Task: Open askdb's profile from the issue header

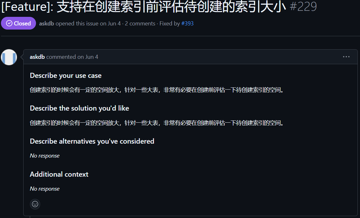Action: click(47, 24)
